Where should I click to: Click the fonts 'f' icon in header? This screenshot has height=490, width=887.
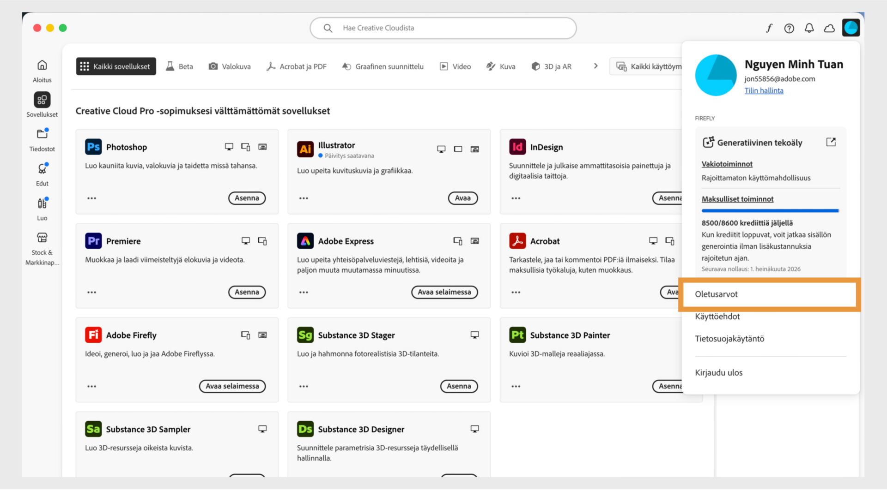[x=769, y=28]
